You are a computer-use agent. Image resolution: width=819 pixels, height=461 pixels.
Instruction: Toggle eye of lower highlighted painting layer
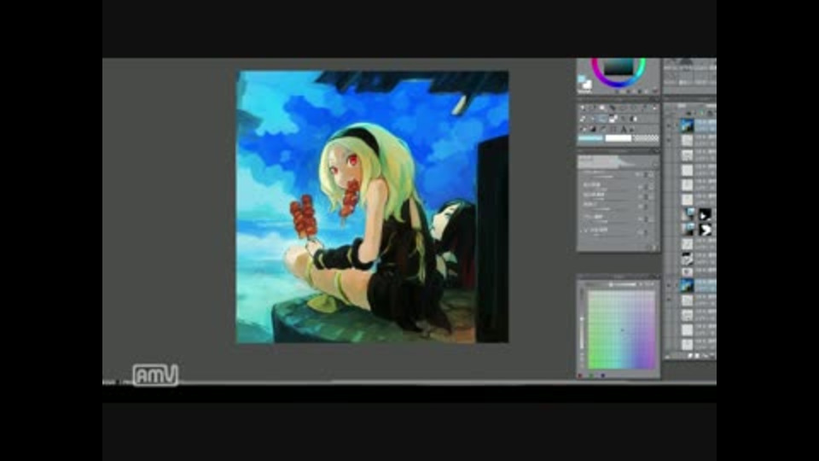[x=669, y=285]
